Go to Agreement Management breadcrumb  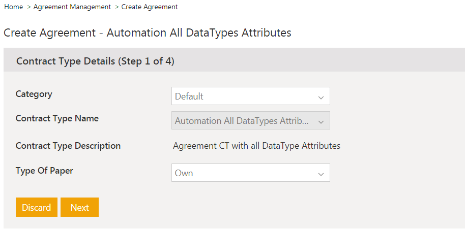click(x=72, y=7)
